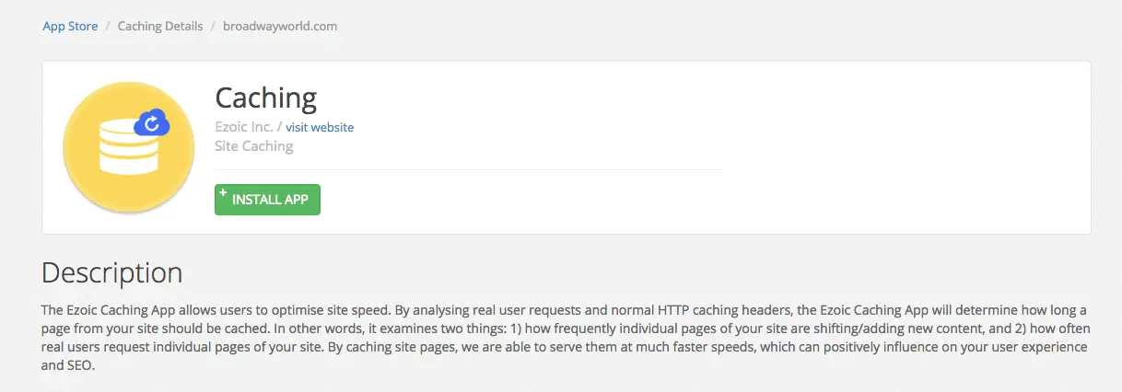Click the slash before broadwayworld.com
1122x392 pixels.
pos(213,26)
